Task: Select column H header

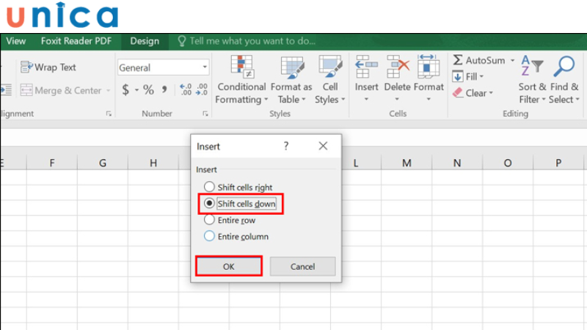Action: pyautogui.click(x=153, y=163)
